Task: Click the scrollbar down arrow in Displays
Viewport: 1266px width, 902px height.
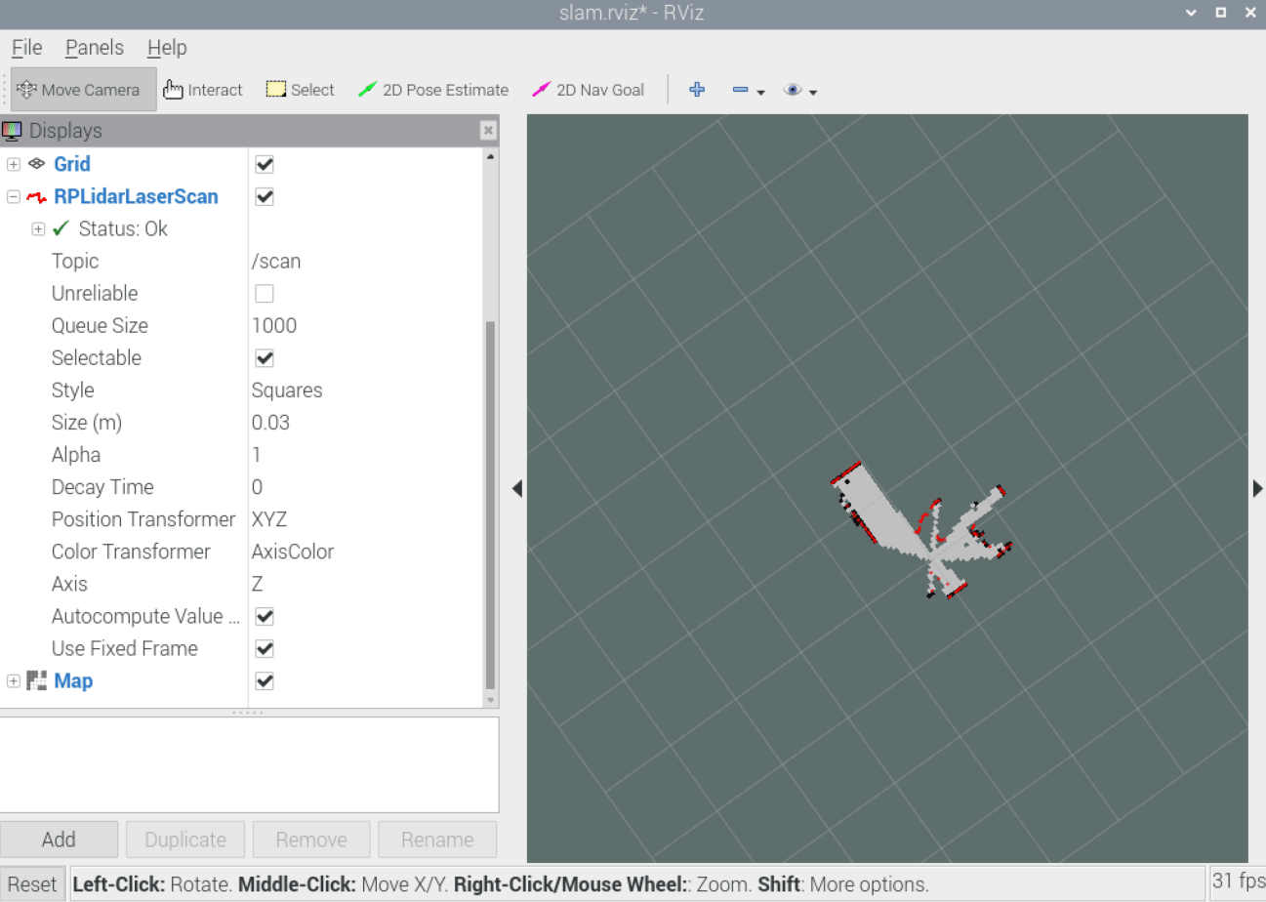Action: (x=491, y=700)
